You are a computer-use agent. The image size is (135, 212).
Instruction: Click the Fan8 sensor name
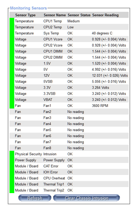click(47, 148)
